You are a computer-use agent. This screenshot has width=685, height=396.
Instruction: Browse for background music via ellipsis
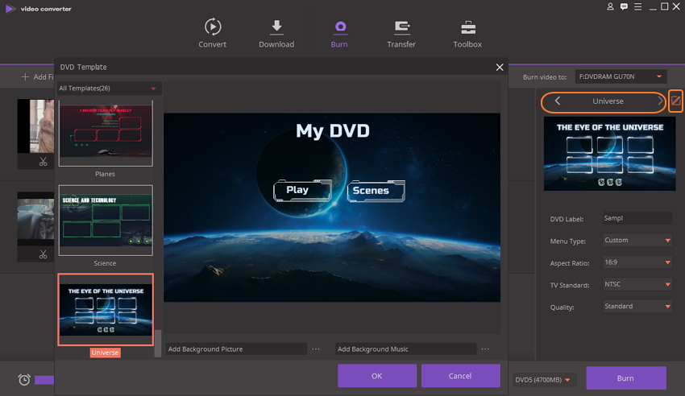pos(485,349)
